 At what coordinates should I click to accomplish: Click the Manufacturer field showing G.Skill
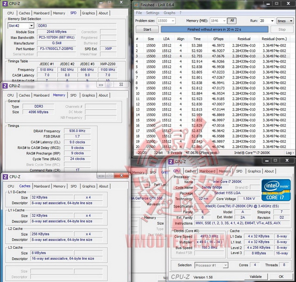point(57,43)
